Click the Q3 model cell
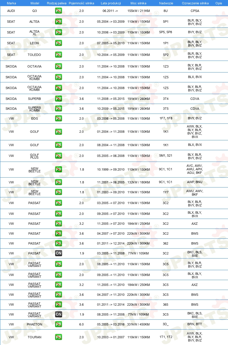This screenshot has height=345, width=228. coord(35,11)
